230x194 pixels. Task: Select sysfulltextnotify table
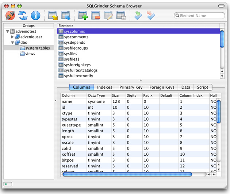pos(138,76)
